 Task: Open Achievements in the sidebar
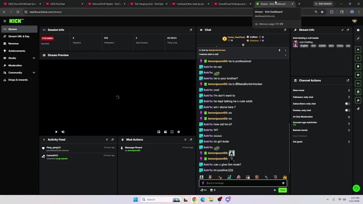[19, 51]
